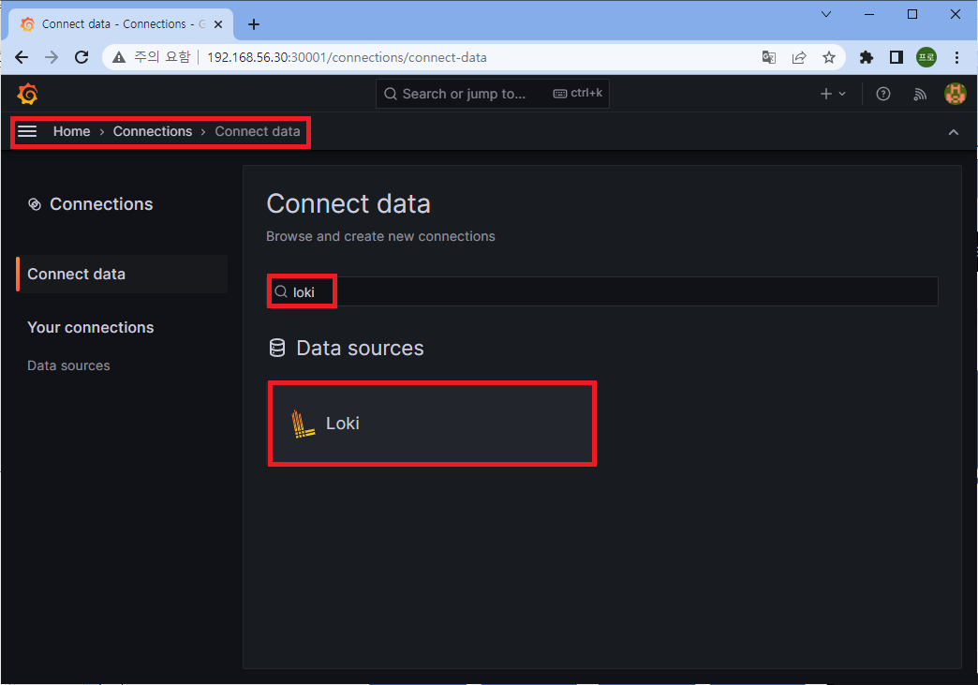Screen dimensions: 978x685
Task: Click the Search or jump to field
Action: (x=492, y=94)
